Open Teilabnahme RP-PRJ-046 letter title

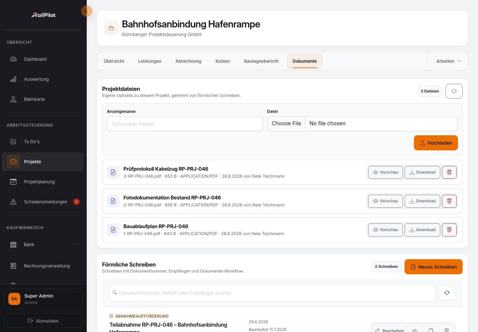click(x=168, y=328)
